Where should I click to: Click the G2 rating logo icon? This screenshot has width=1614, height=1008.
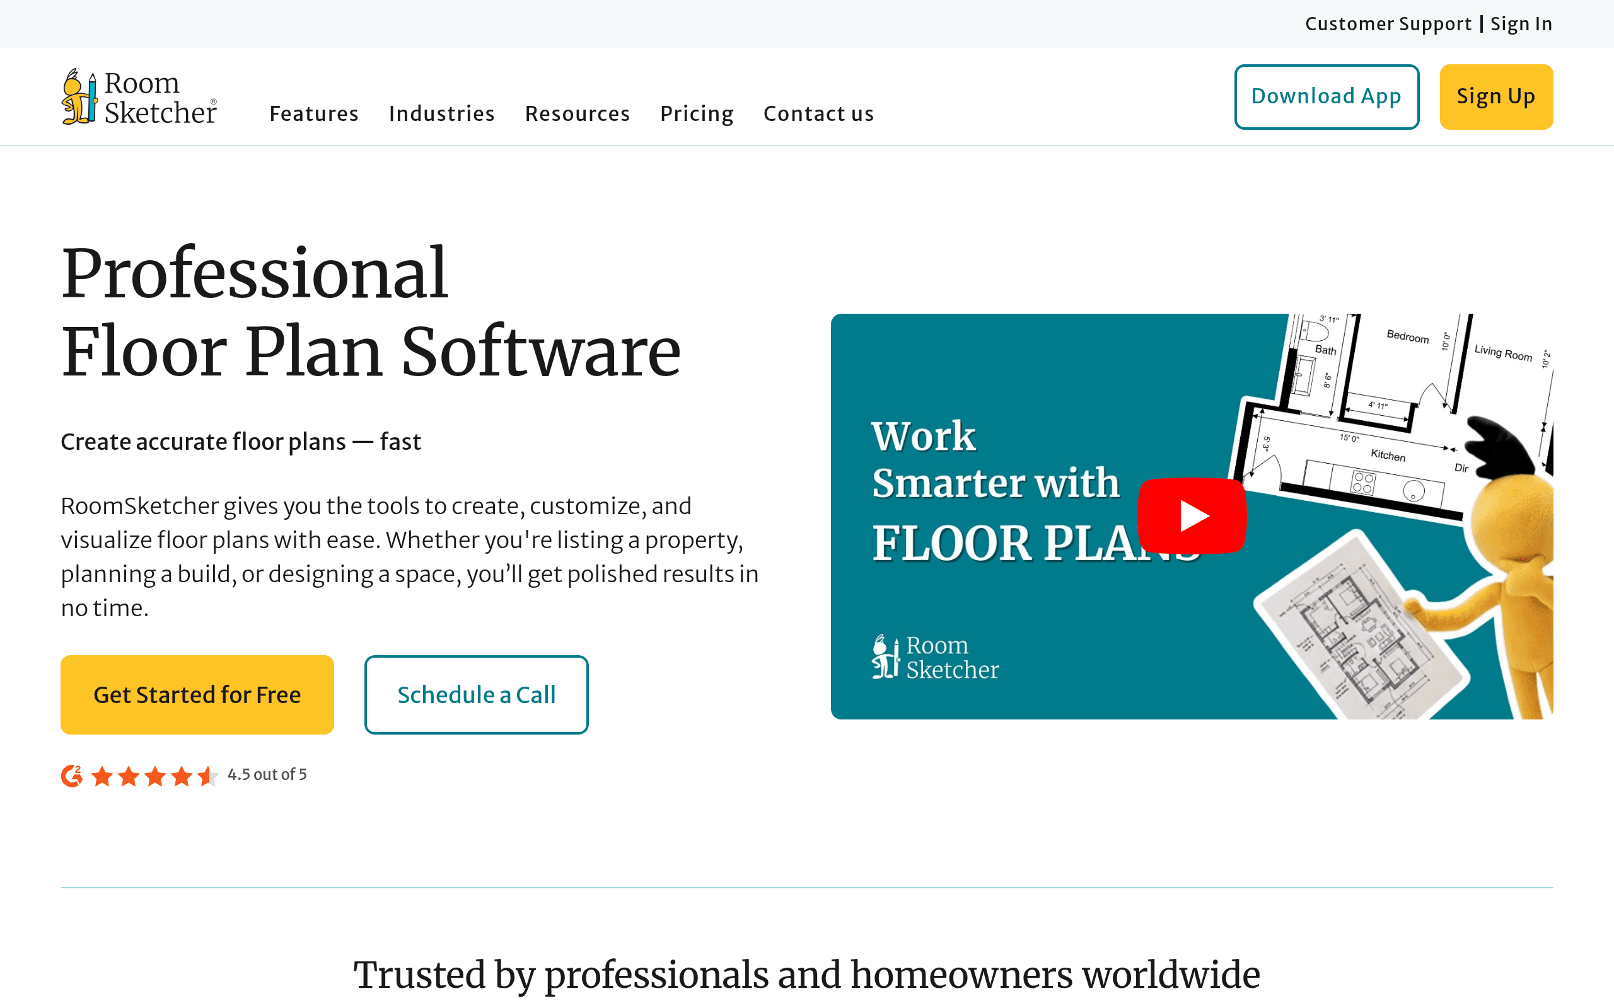(72, 776)
